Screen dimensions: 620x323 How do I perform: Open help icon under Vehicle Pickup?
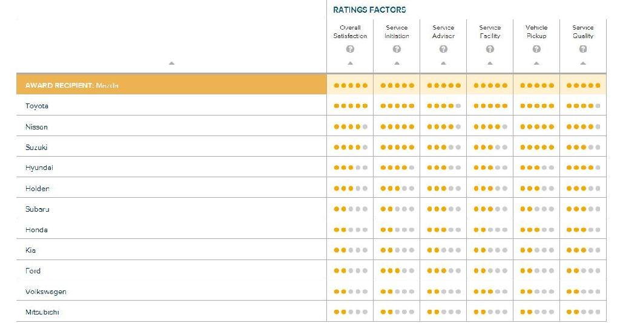point(536,49)
